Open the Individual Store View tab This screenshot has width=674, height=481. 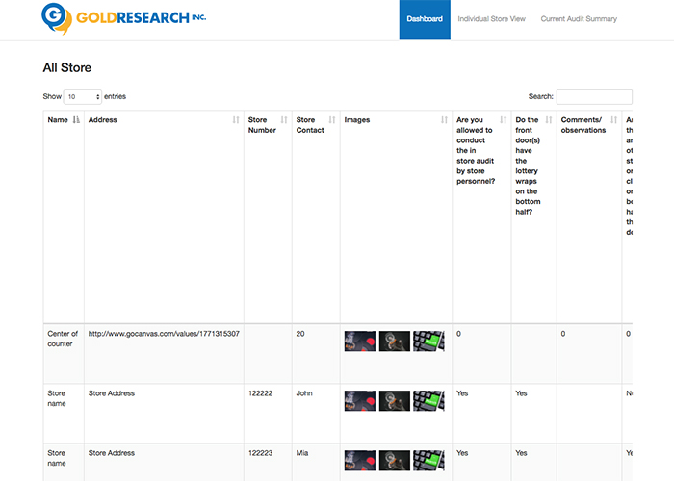pyautogui.click(x=491, y=19)
